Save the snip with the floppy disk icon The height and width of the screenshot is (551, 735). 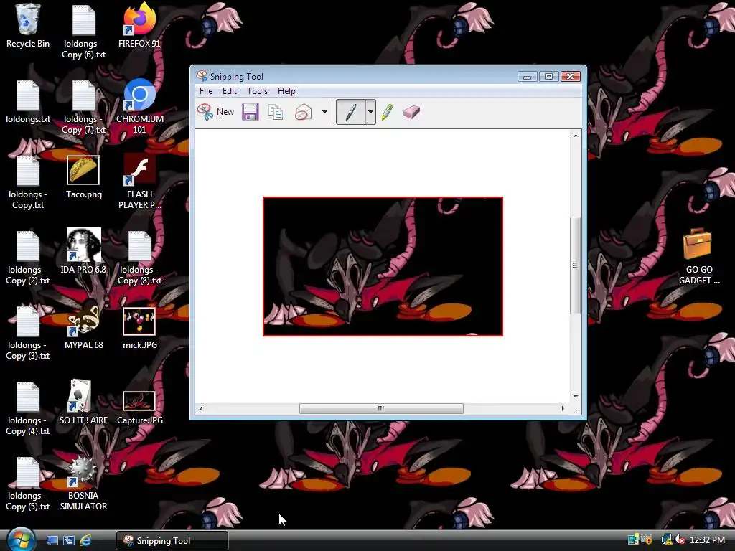tap(251, 112)
